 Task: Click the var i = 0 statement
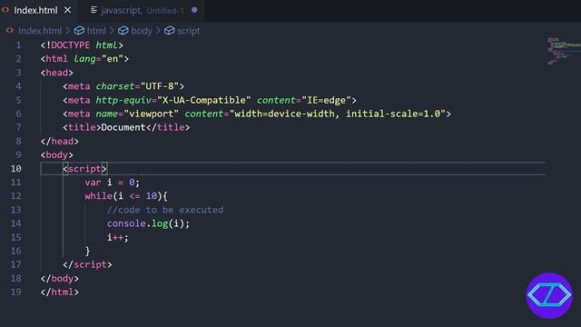(112, 183)
